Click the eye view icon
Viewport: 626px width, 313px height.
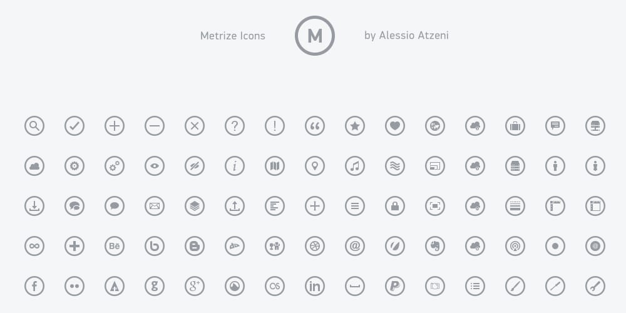click(155, 166)
